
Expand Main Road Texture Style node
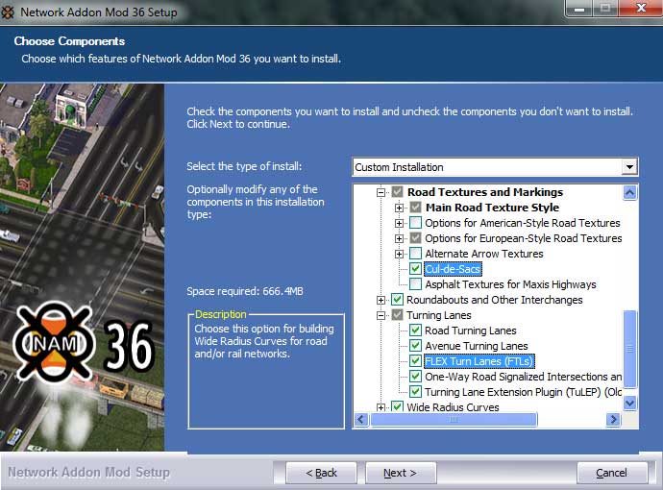click(x=399, y=208)
